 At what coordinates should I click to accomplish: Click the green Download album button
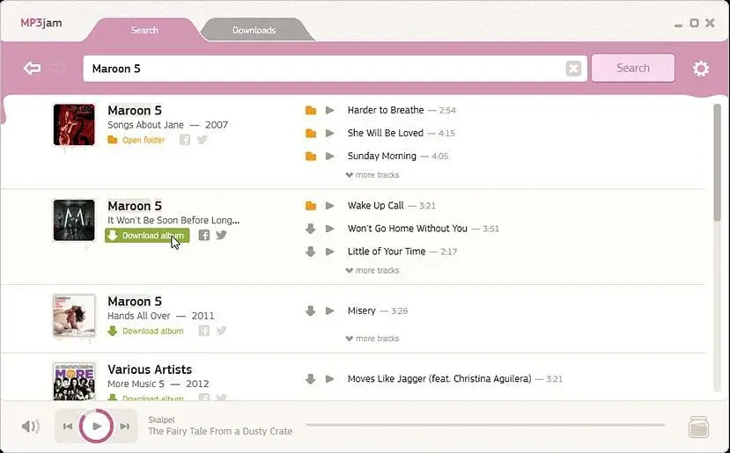tap(147, 236)
